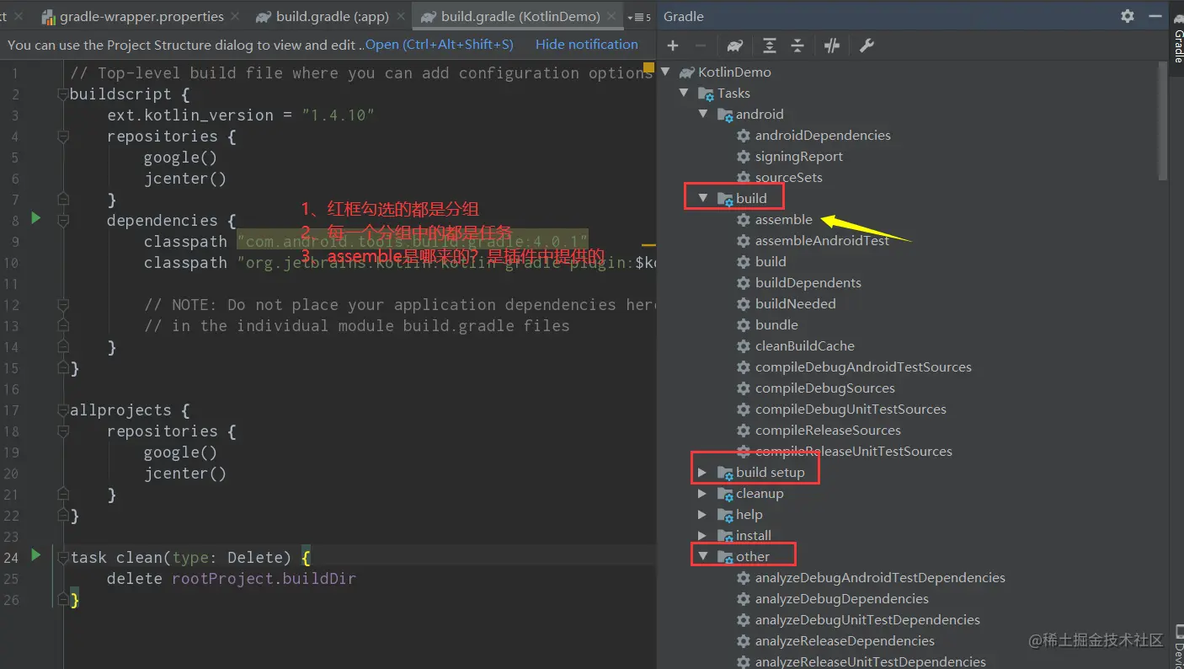Click the yellow inspection warning indicator in editor
This screenshot has width=1184, height=669.
[x=648, y=67]
